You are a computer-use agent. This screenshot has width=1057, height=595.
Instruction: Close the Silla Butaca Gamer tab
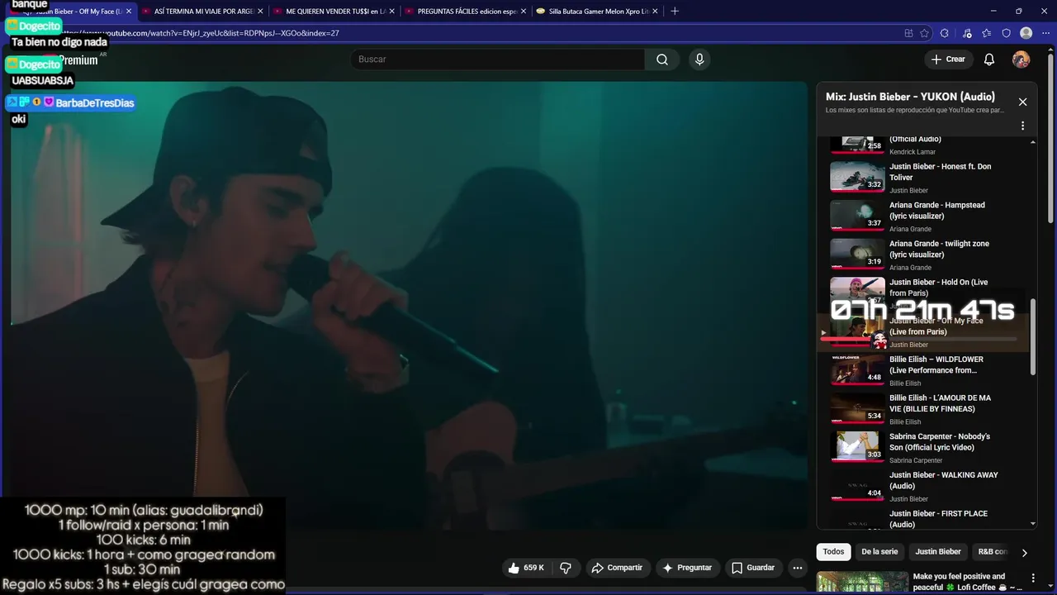click(x=655, y=12)
